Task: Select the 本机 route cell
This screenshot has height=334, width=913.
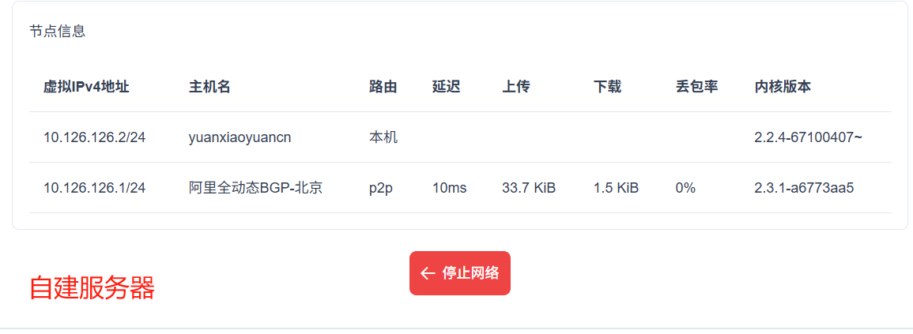Action: click(x=383, y=137)
